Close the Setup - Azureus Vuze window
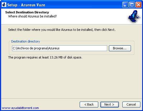Viewport: 143px width, 111px height. [x=138, y=5]
